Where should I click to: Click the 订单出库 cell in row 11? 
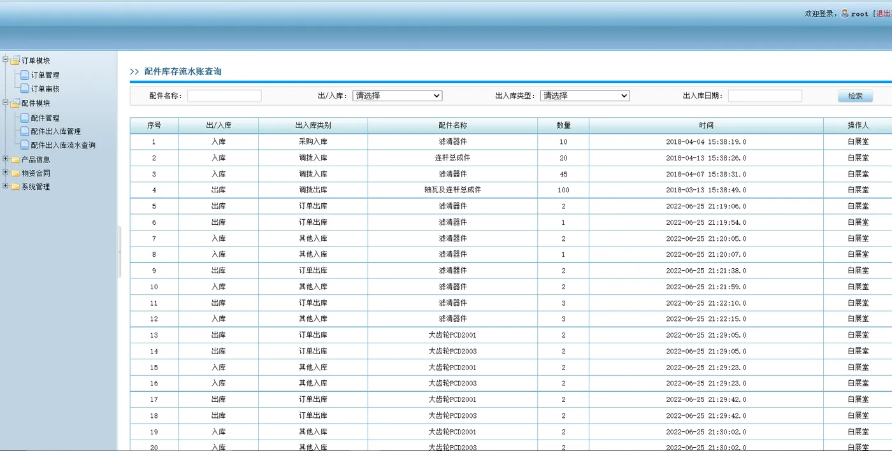313,303
